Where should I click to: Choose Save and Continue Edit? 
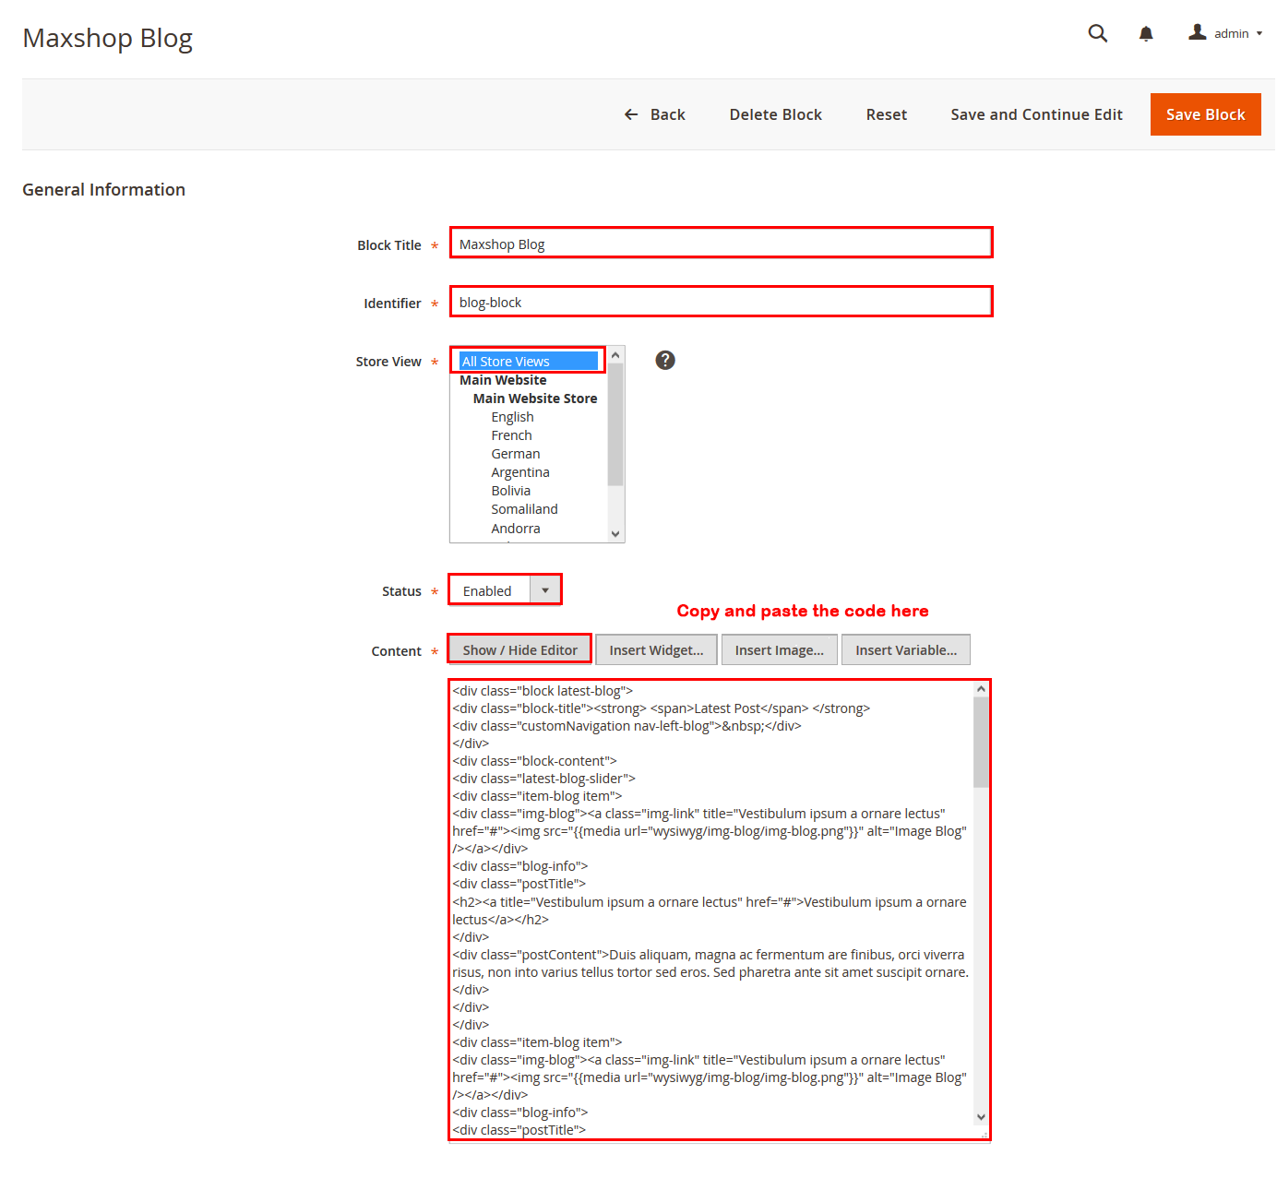coord(1036,114)
